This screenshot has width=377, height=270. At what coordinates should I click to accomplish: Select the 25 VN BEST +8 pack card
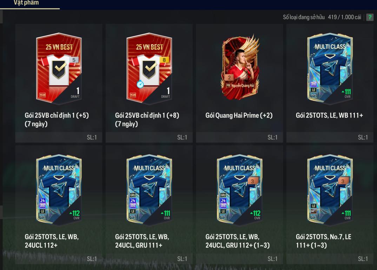[x=149, y=69]
